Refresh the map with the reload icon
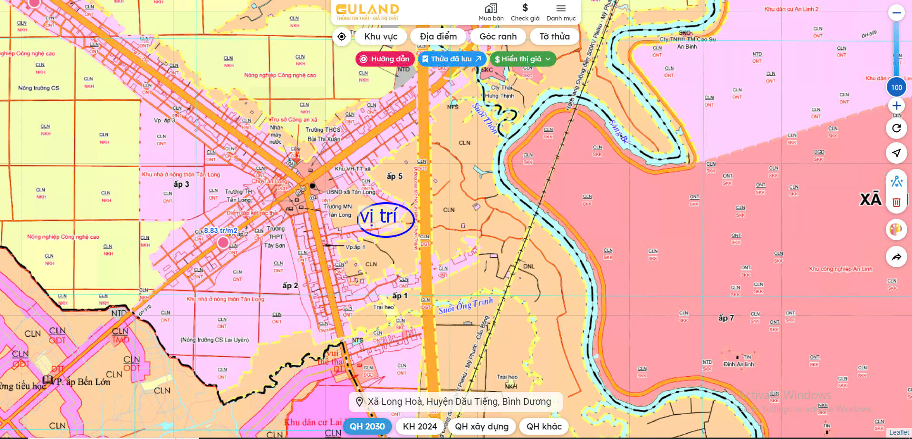This screenshot has height=439, width=912. 896,128
